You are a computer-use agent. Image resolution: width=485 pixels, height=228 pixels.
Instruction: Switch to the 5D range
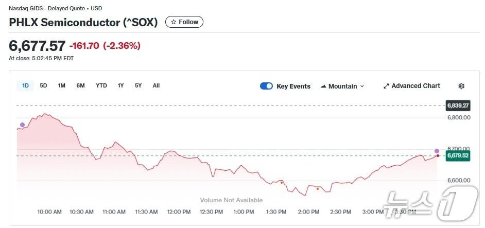coord(43,85)
